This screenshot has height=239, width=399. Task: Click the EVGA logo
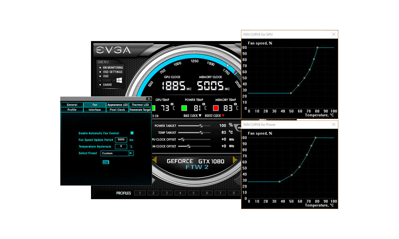tap(113, 50)
